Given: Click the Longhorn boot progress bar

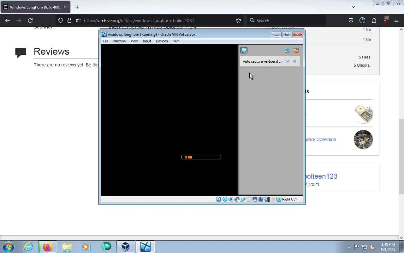Looking at the screenshot, I should 201,157.
